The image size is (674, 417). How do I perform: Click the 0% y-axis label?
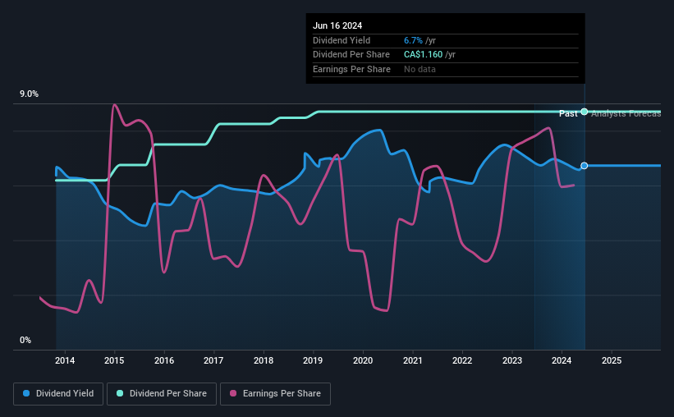tap(25, 340)
